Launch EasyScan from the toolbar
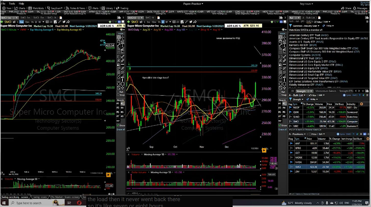The width and height of the screenshot is (371, 207). (55, 8)
